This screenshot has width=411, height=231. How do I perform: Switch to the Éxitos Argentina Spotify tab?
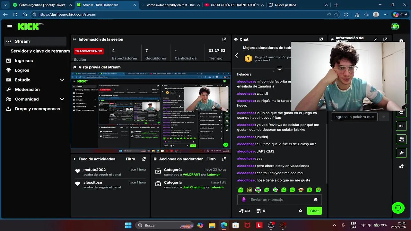[42, 5]
